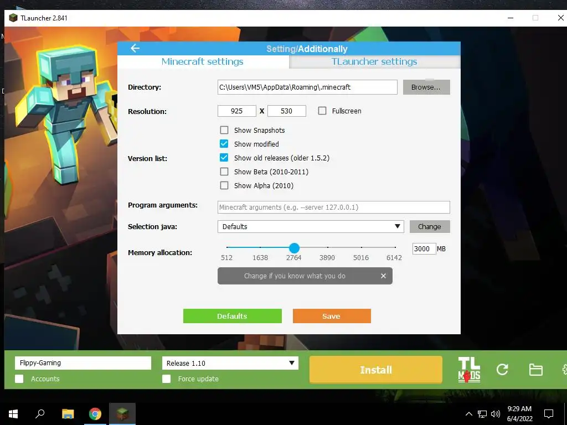Tick the Force update checkbox

coord(166,379)
